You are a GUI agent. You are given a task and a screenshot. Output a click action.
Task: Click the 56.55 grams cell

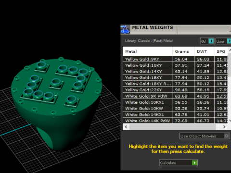coord(184,102)
